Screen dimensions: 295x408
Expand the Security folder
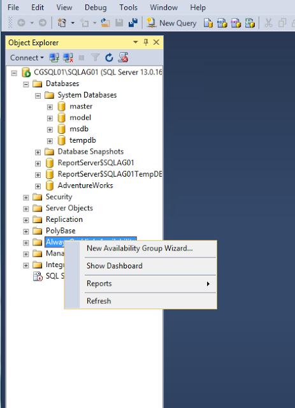[x=25, y=198]
